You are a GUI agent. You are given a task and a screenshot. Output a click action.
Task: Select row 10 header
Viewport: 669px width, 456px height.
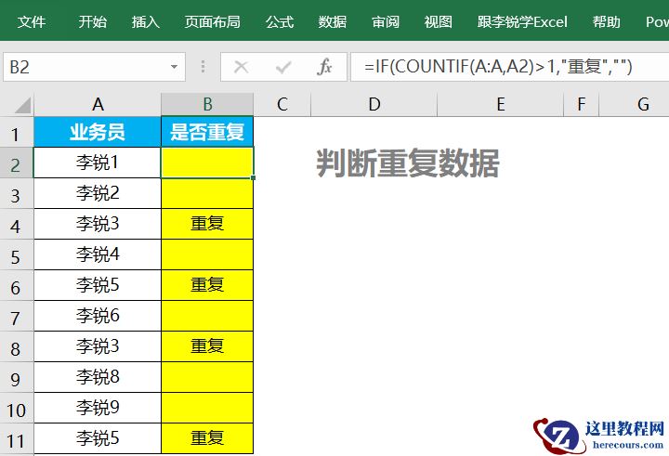pyautogui.click(x=16, y=409)
